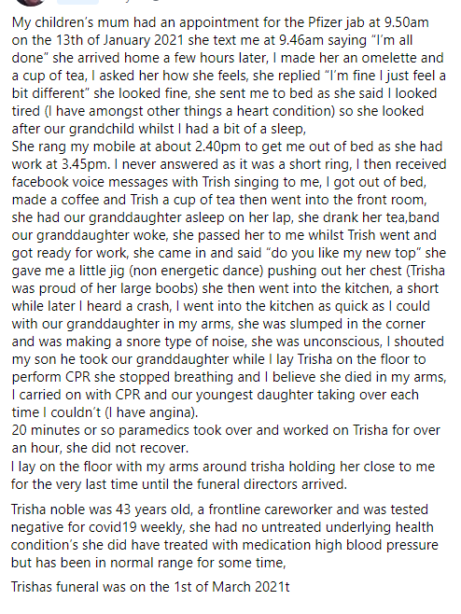Click the line "20 minutes or so paramedics"
461x614 pixels.
(226, 430)
